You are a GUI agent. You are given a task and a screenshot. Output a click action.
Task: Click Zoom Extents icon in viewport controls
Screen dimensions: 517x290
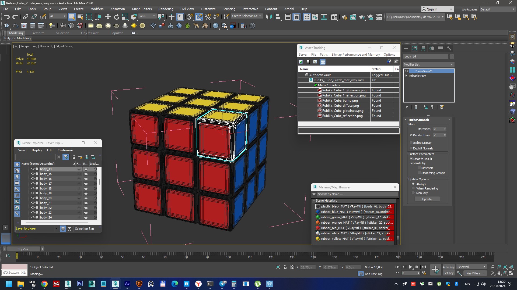tap(505, 267)
